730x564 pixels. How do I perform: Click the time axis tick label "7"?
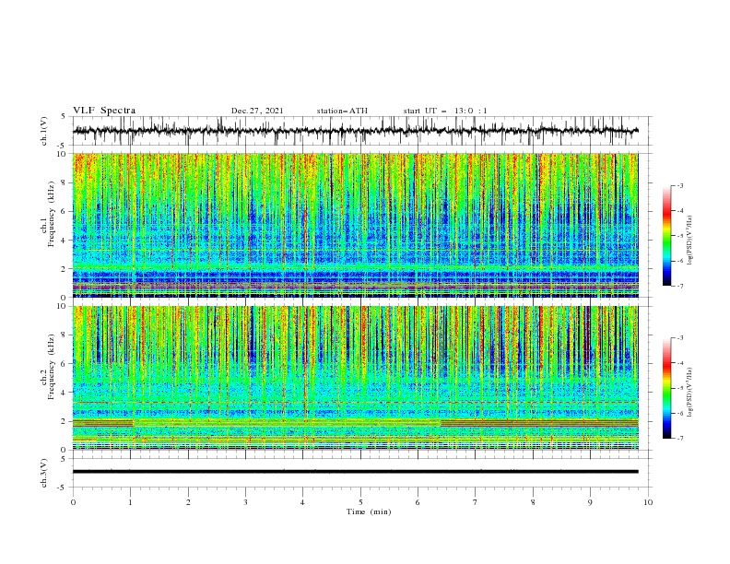click(x=476, y=502)
